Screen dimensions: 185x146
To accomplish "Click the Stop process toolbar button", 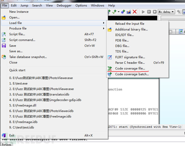I will tap(155, 12).
